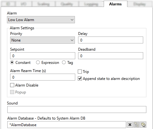Expand the Priority dropdown set to None
153x129 pixels.
pos(42,40)
